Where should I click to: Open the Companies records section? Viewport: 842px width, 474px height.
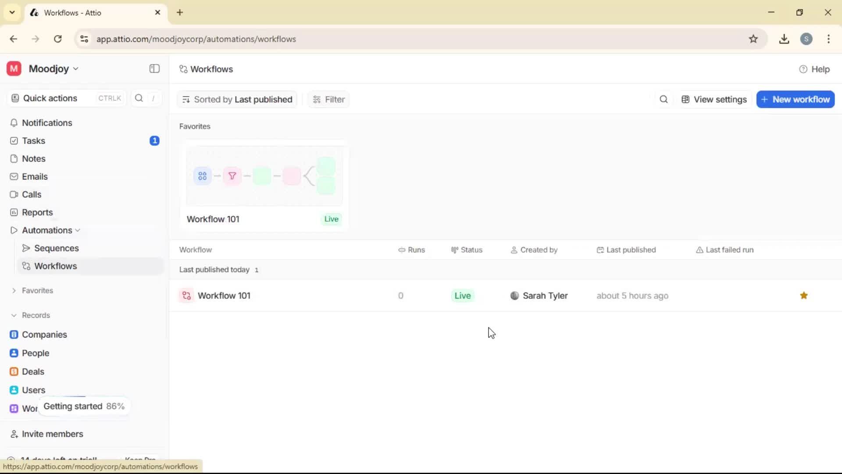(x=44, y=334)
